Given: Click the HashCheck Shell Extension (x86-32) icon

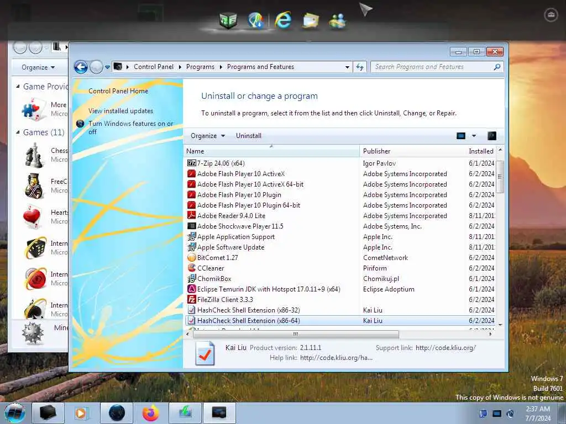Looking at the screenshot, I should point(191,310).
